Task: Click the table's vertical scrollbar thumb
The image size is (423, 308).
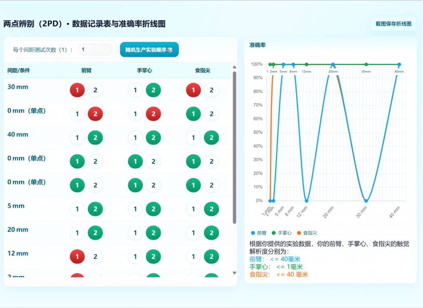Action: pyautogui.click(x=234, y=148)
